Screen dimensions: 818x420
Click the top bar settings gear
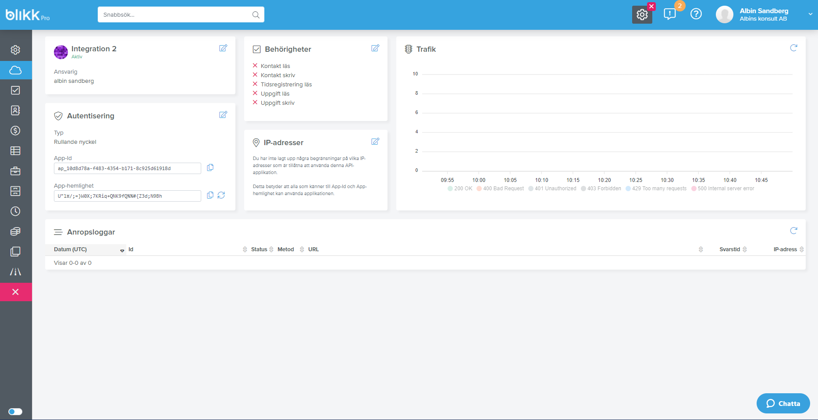642,14
